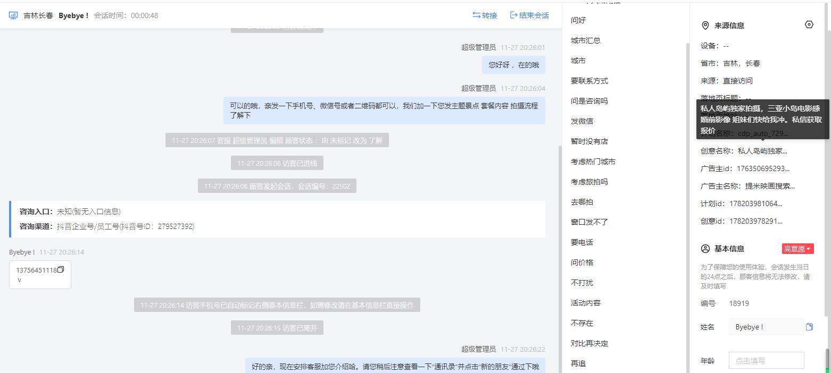Select quick reply 问价格
Viewport: 831px width, 373px height.
pos(582,262)
